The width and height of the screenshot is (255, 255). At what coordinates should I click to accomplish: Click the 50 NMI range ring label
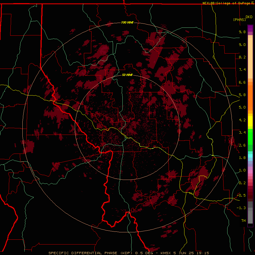(x=127, y=75)
